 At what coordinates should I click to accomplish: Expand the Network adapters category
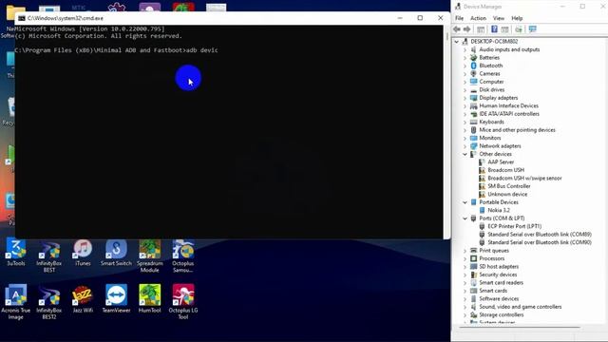pos(465,146)
